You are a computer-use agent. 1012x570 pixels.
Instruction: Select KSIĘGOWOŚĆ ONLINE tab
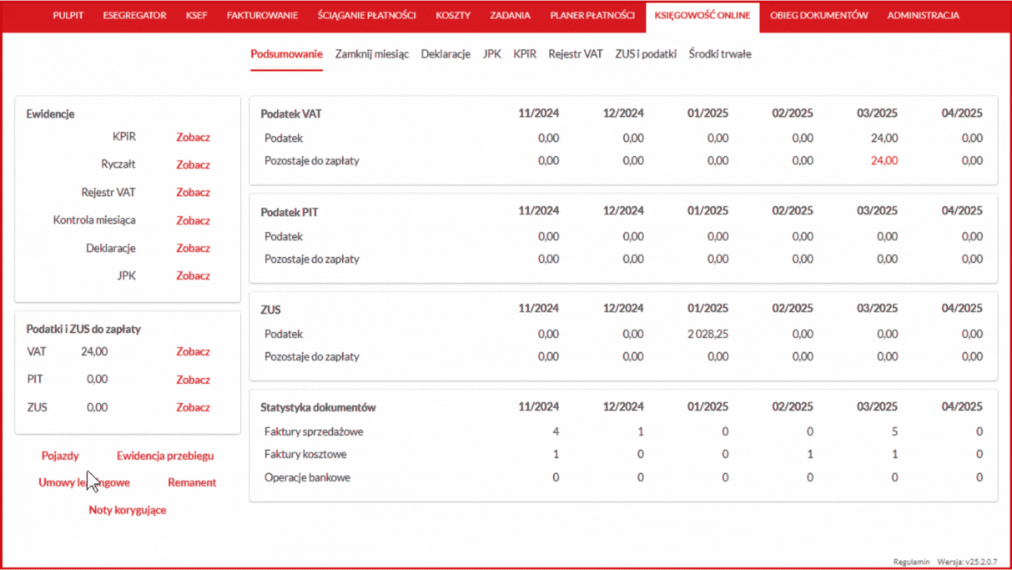pos(702,15)
